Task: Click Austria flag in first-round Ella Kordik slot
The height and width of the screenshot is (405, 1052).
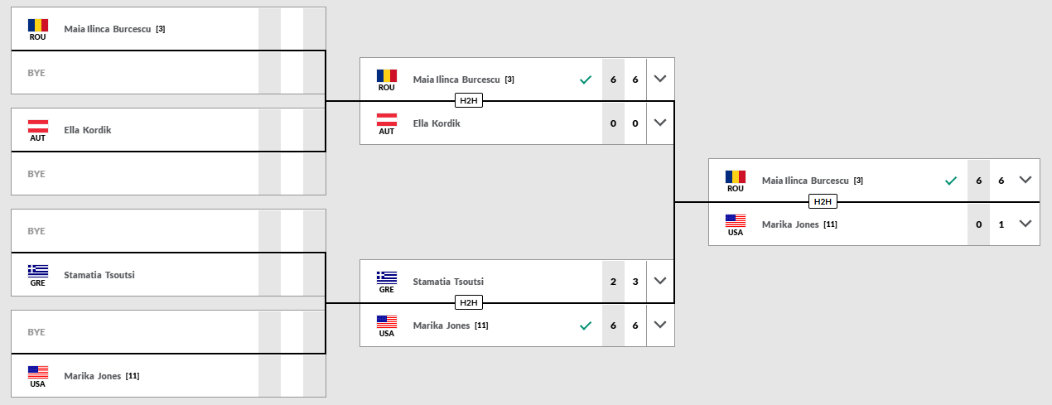Action: 37,126
